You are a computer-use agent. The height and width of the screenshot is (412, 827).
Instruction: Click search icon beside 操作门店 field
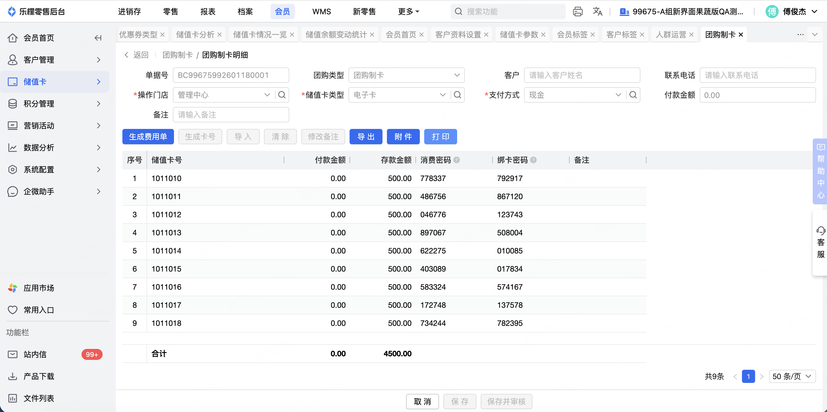[x=282, y=95]
